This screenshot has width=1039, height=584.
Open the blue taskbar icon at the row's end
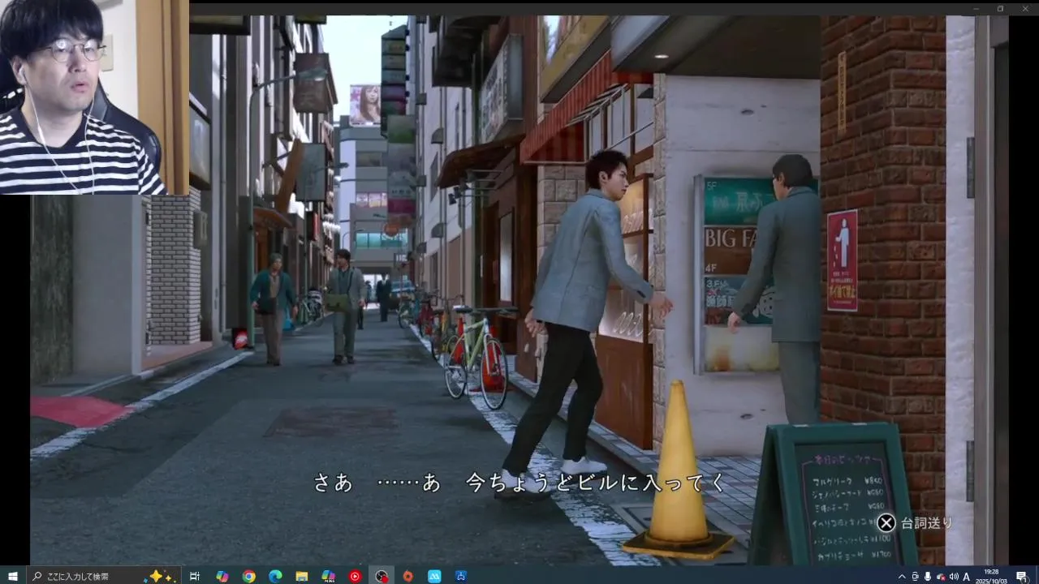pos(461,576)
